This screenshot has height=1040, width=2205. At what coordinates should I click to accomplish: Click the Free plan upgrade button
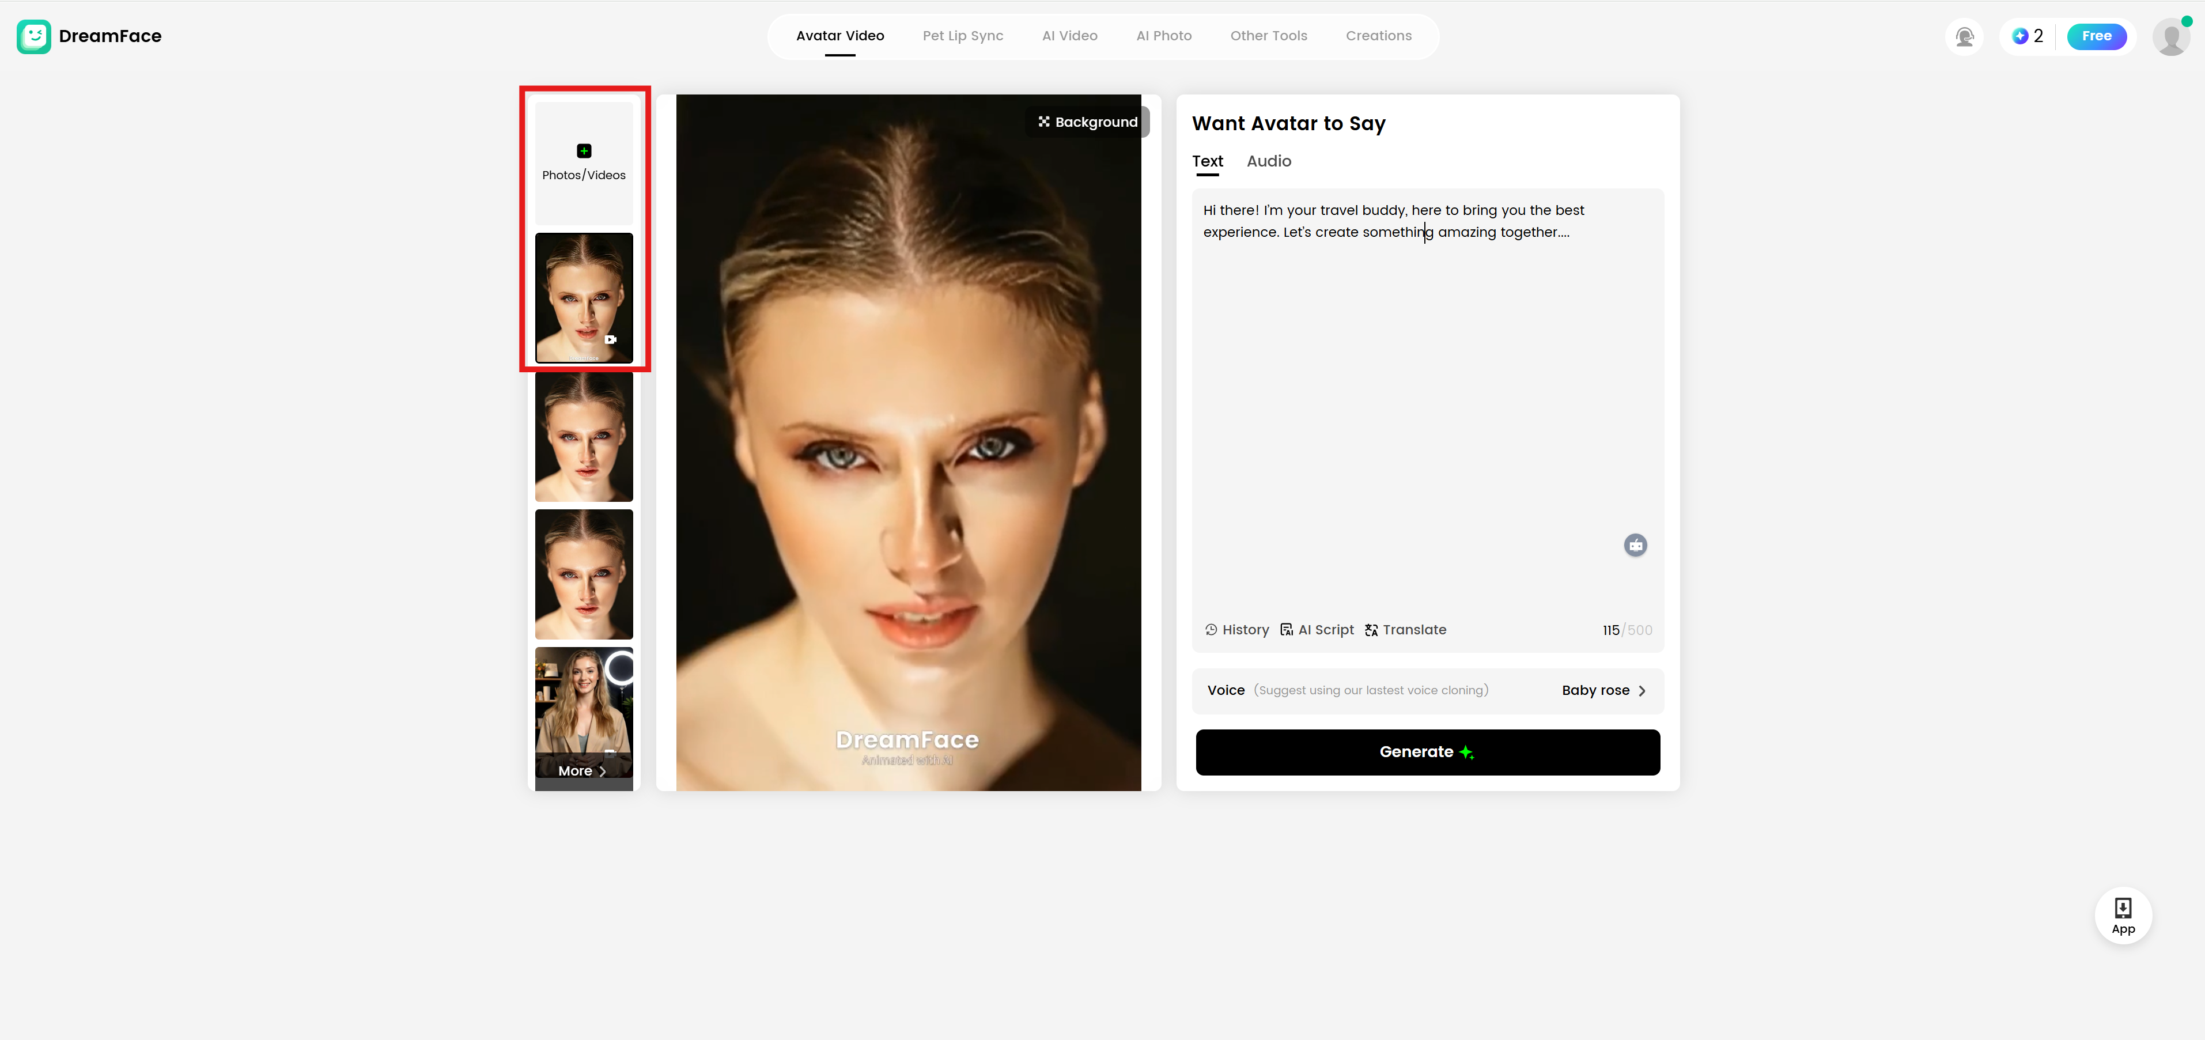coord(2096,36)
